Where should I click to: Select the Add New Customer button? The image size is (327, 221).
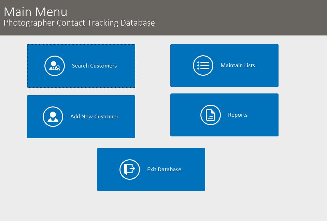tap(81, 117)
